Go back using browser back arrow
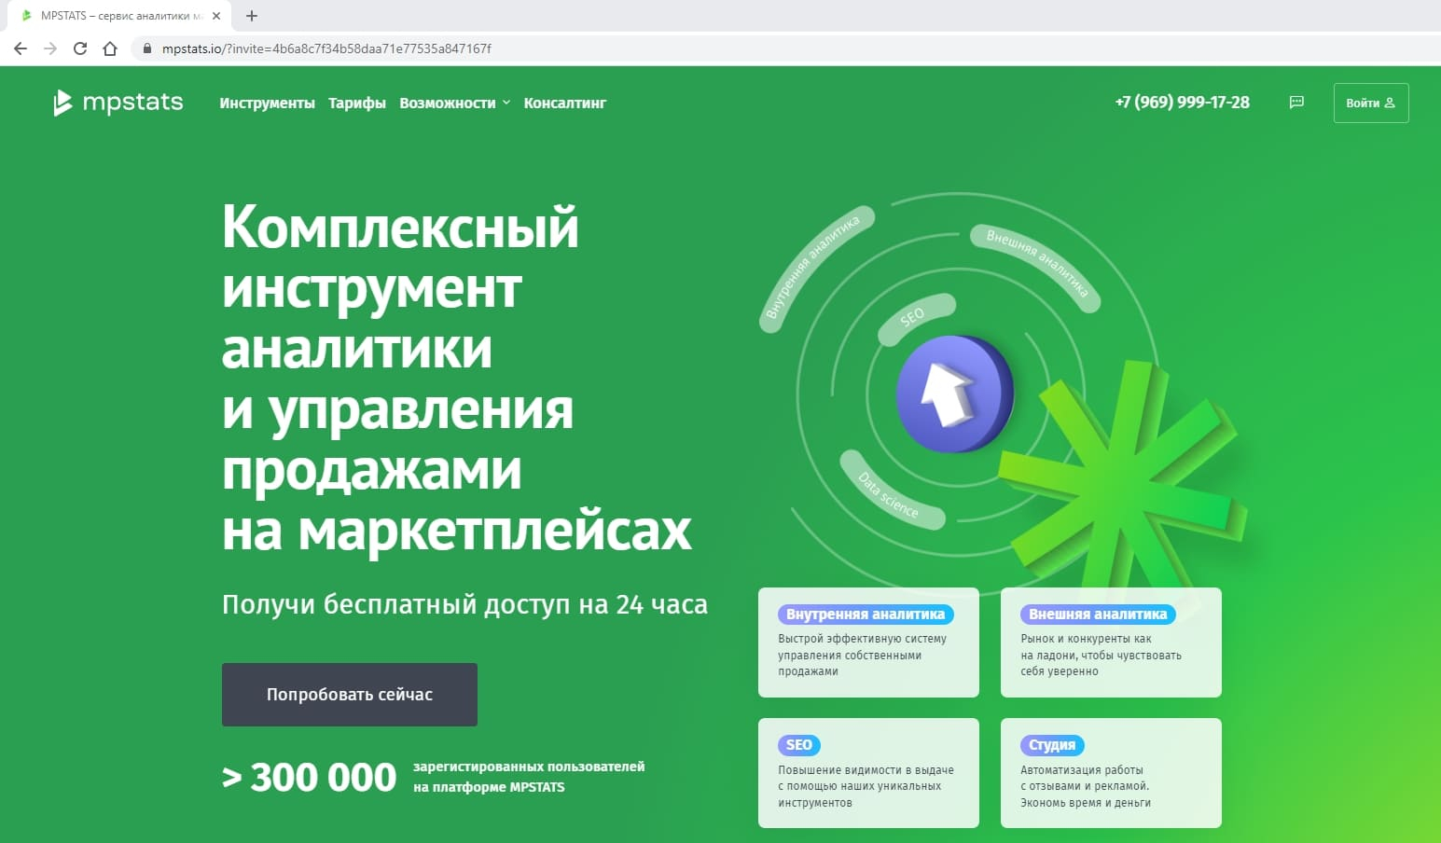The image size is (1441, 843). (x=21, y=48)
